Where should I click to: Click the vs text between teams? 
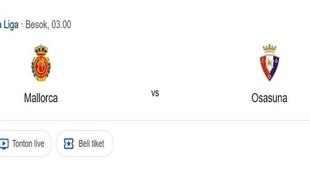point(155,93)
